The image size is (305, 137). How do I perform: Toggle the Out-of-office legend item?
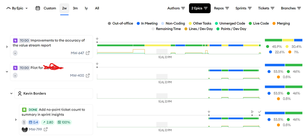click(x=120, y=23)
